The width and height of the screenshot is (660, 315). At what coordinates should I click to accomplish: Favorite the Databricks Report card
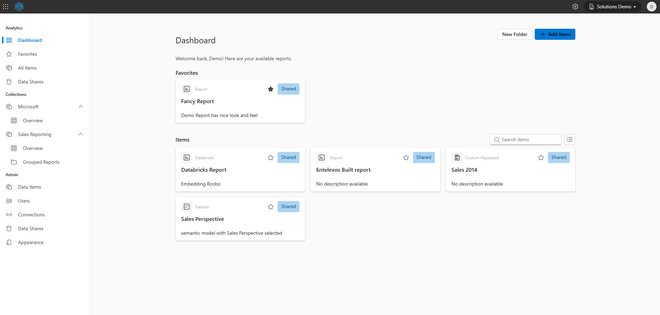(x=271, y=157)
